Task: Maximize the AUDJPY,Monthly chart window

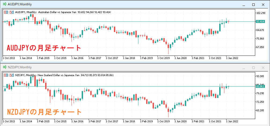Action: [253, 5]
